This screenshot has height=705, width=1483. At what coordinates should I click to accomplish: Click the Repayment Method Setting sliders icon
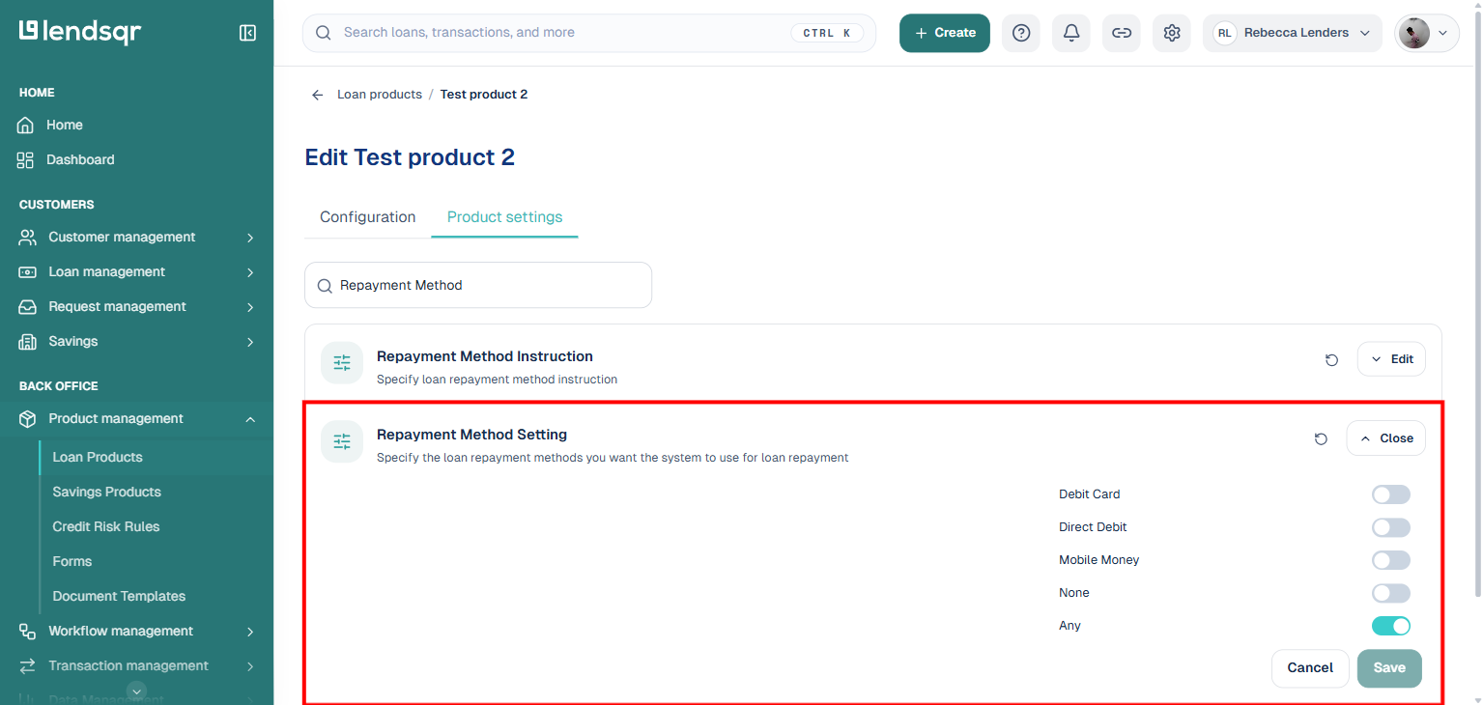pos(342,441)
